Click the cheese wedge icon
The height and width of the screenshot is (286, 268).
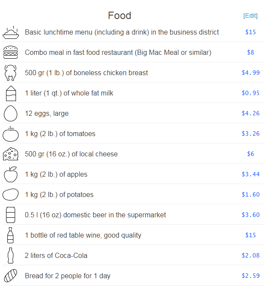[10, 154]
